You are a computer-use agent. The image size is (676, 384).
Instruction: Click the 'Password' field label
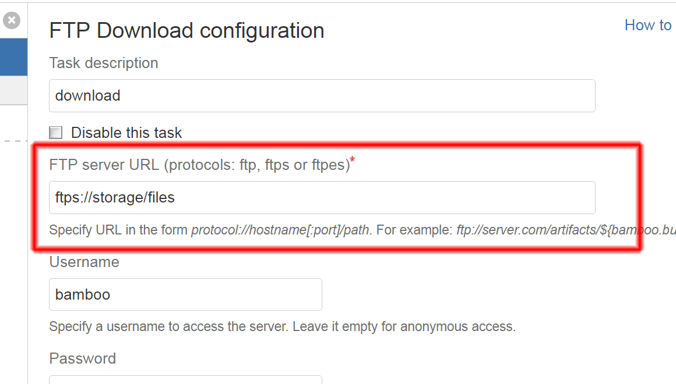[x=82, y=358]
